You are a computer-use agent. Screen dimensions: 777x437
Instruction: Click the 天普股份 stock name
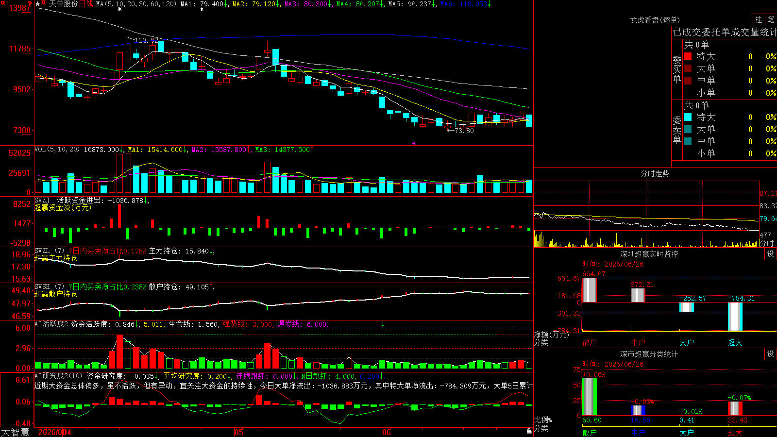[63, 4]
